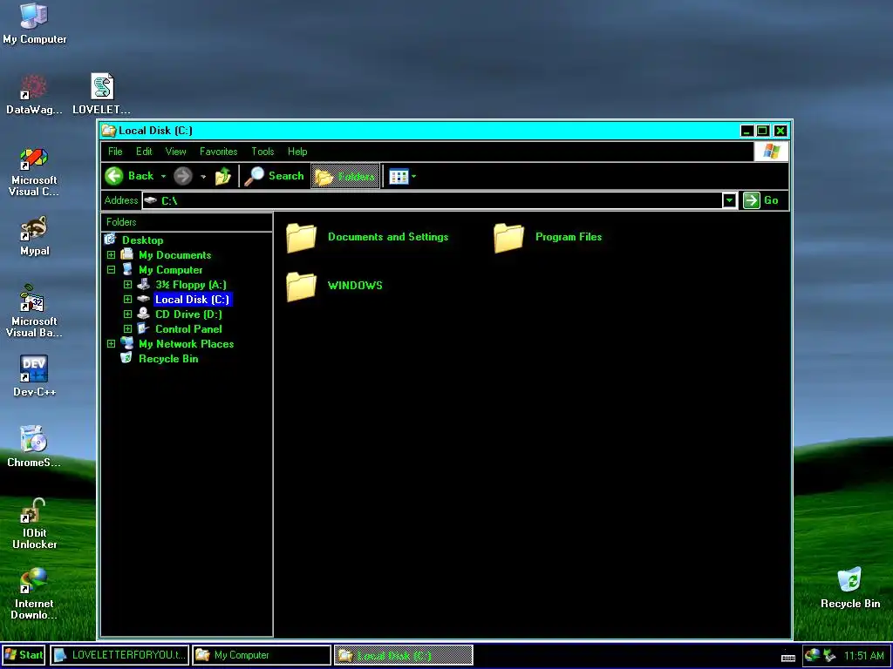Viewport: 893px width, 669px height.
Task: Expand the Control Panel tree node
Action: [127, 328]
